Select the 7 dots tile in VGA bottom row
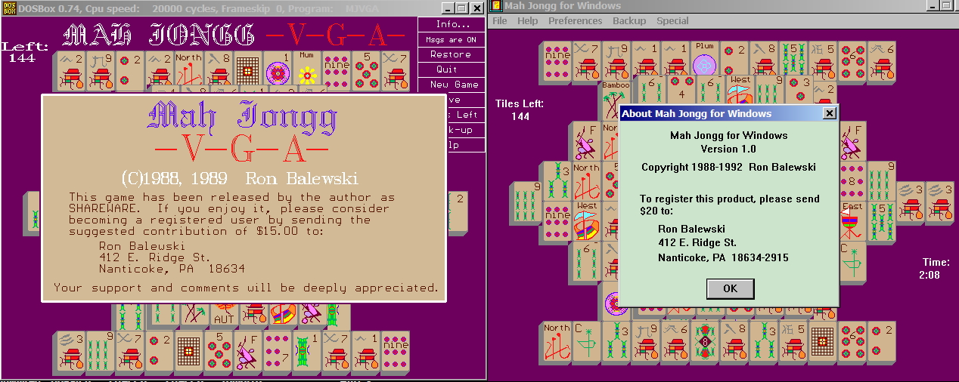The image size is (959, 382). point(278,351)
